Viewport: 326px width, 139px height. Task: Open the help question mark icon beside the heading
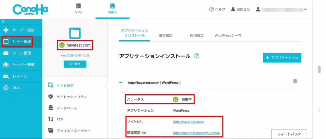[x=197, y=56]
